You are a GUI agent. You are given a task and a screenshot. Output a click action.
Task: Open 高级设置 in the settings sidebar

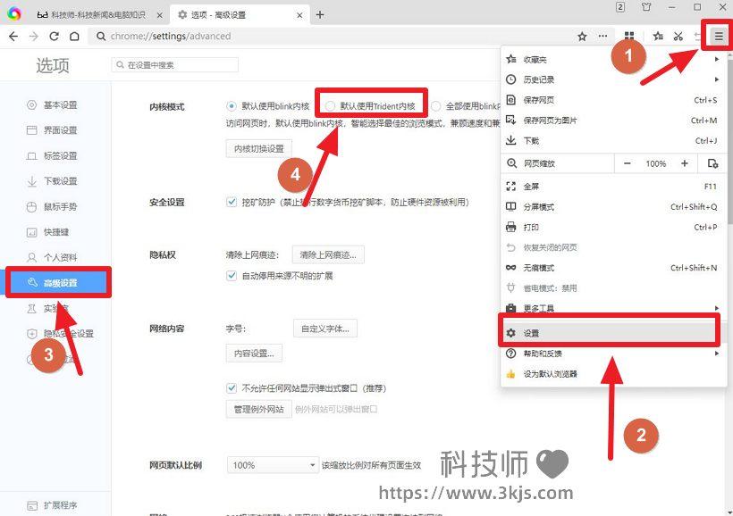coord(59,283)
